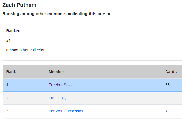182x119 pixels.
Task: Select the highlighted rank 1 row cell
Action: pos(24,85)
